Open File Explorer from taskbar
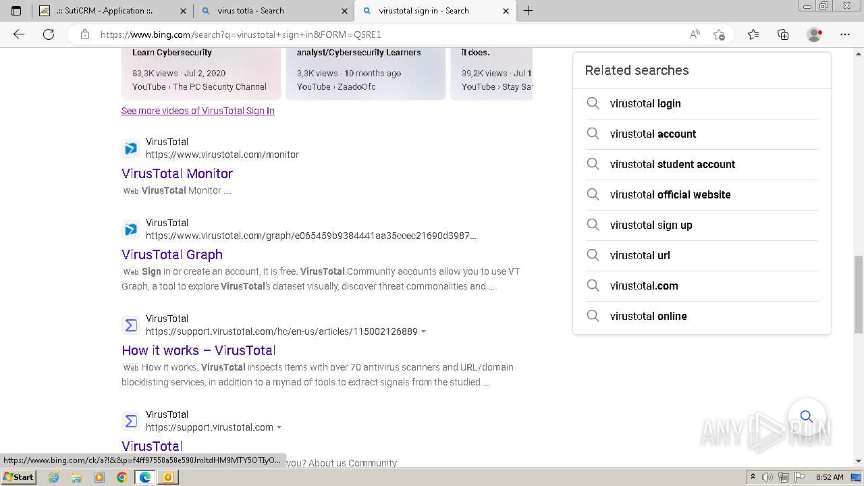Screen dimensions: 864x486 (76, 477)
